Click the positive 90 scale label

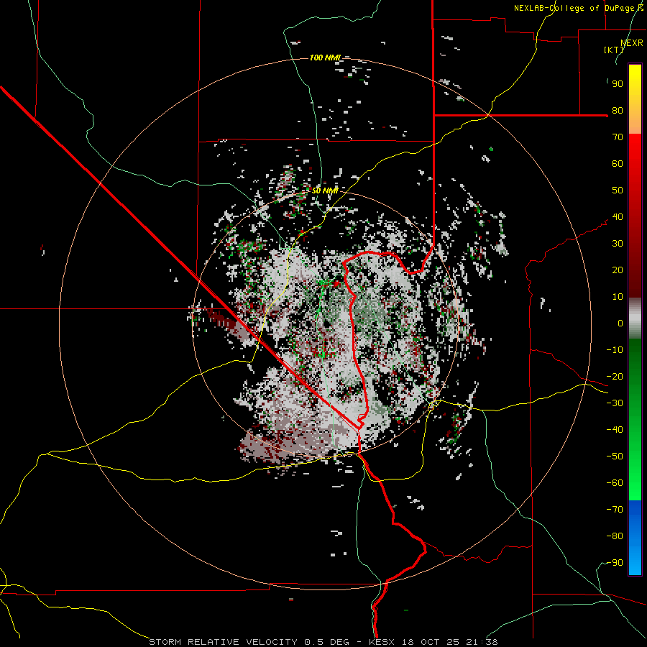pyautogui.click(x=618, y=84)
